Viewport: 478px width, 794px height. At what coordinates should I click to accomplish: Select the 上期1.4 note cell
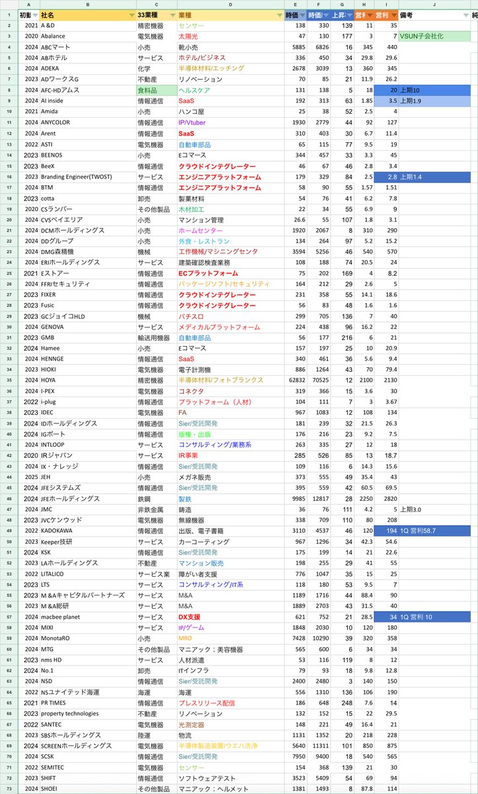pos(434,177)
